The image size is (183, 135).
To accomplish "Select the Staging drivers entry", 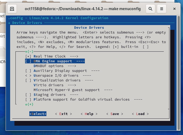I will [x=52, y=95].
